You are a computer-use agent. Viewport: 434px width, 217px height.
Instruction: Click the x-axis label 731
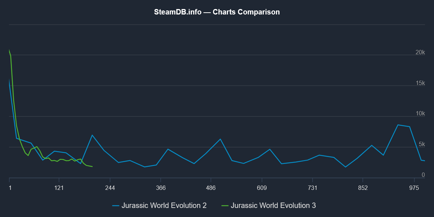312,188
